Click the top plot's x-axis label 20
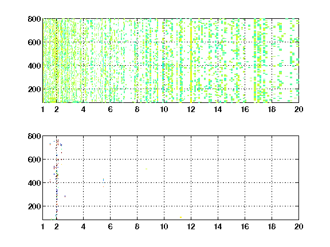This screenshot has width=330, height=247. click(x=298, y=109)
